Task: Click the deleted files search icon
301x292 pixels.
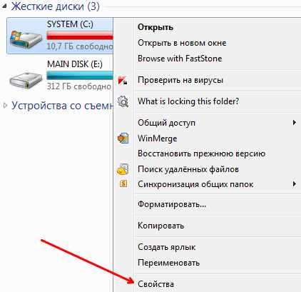Action: [123, 169]
